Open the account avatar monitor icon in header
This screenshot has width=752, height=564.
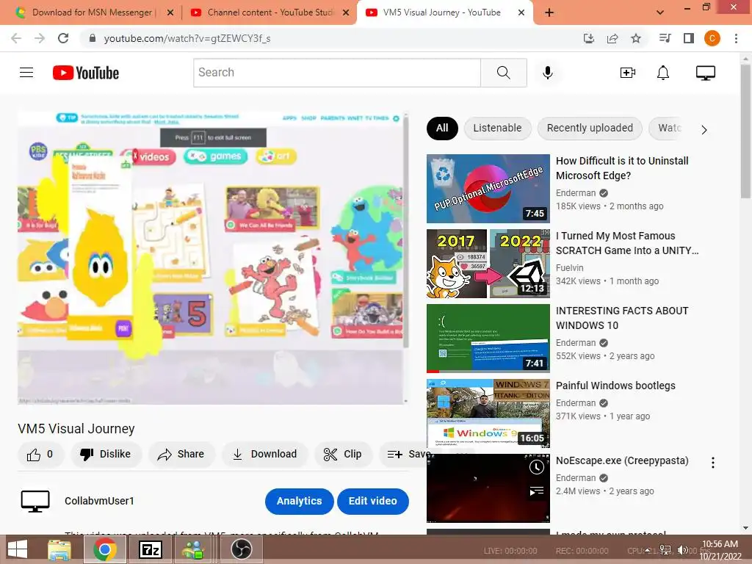[706, 73]
